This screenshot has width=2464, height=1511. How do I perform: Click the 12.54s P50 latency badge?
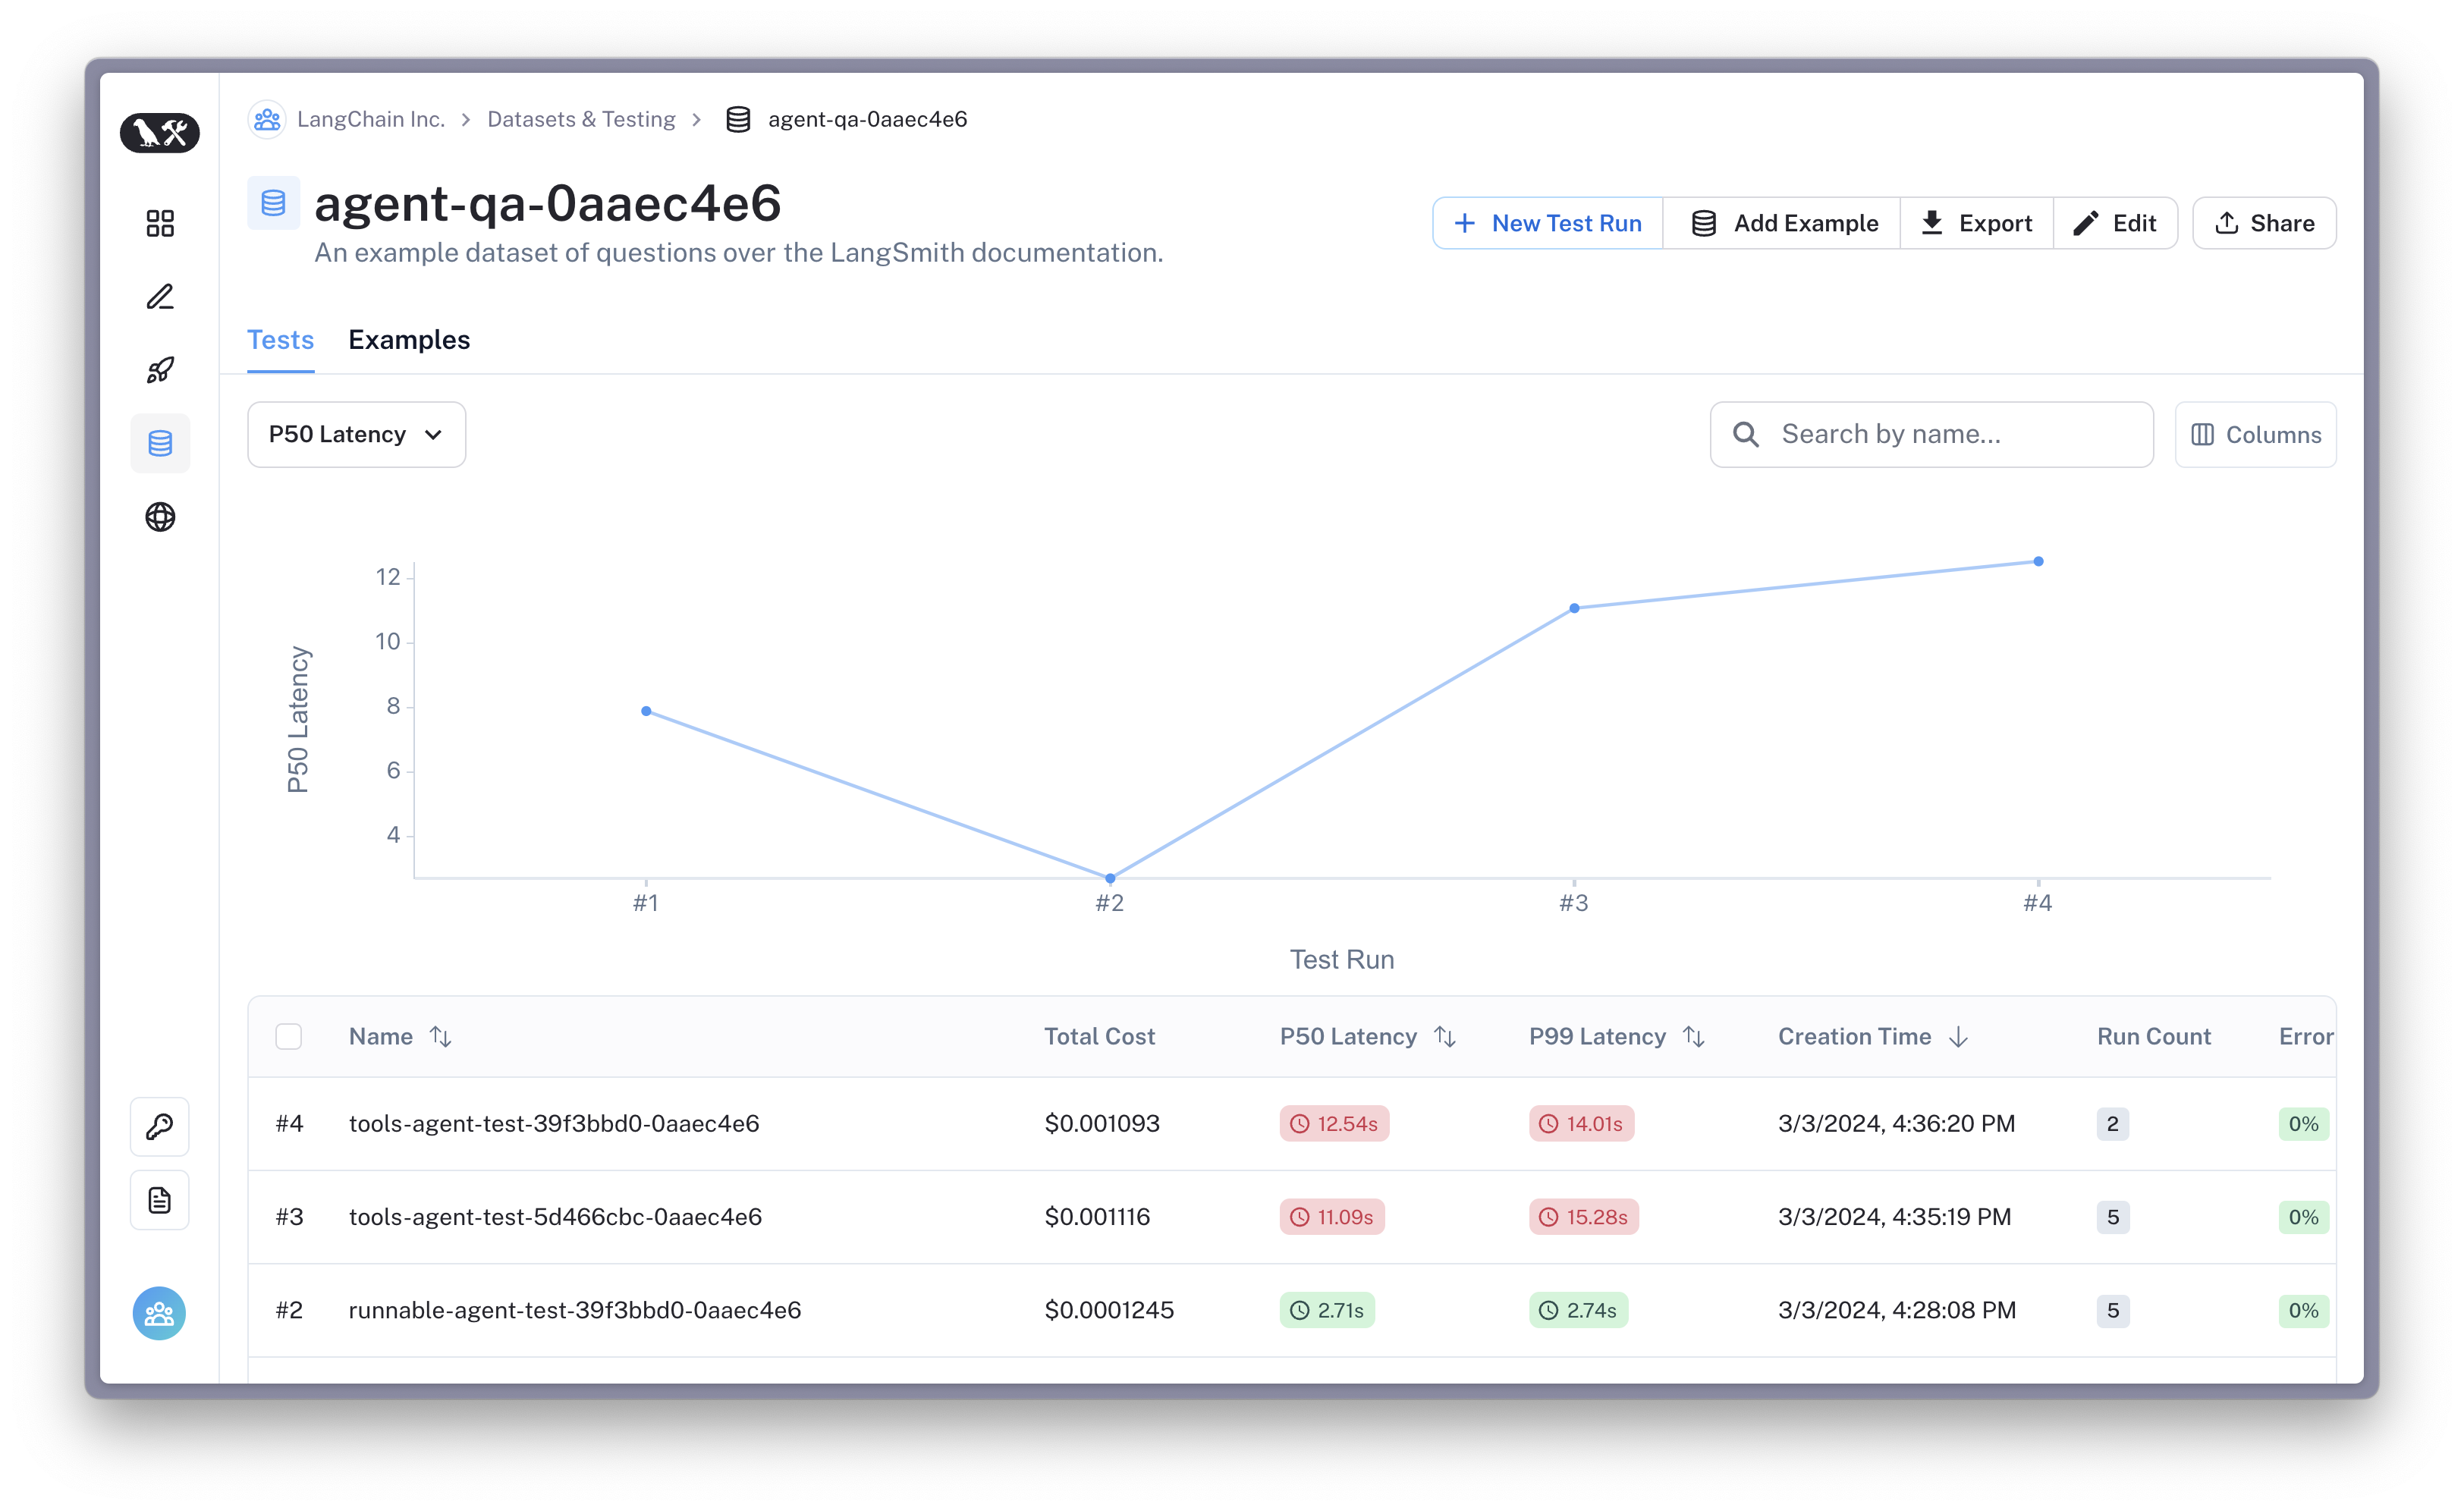click(x=1334, y=1124)
